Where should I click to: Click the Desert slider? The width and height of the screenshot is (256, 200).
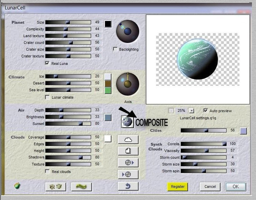pos(68,83)
